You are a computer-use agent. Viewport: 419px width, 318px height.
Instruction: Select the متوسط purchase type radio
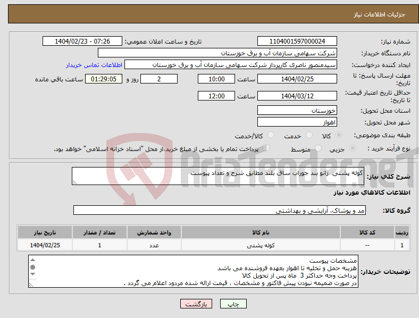(318, 148)
